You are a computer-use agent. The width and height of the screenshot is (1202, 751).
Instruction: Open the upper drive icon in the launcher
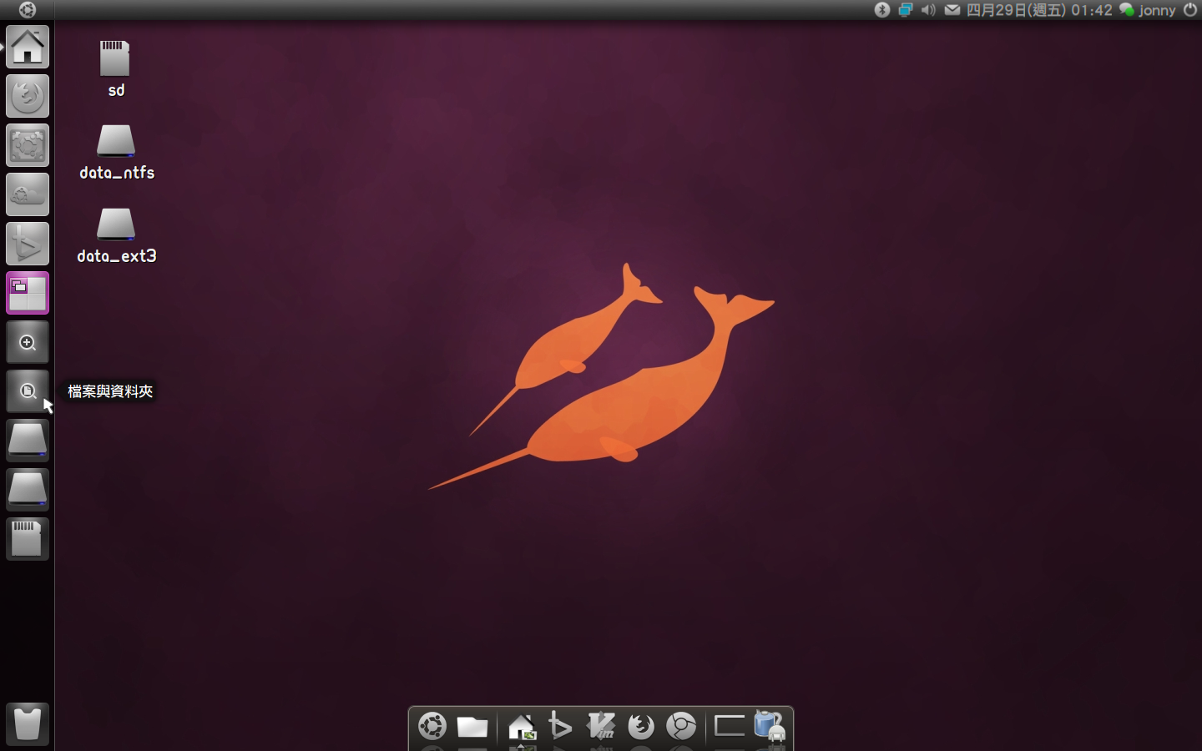(x=28, y=441)
